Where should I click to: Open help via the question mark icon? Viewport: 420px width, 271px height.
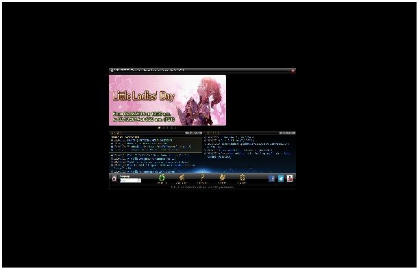202,178
